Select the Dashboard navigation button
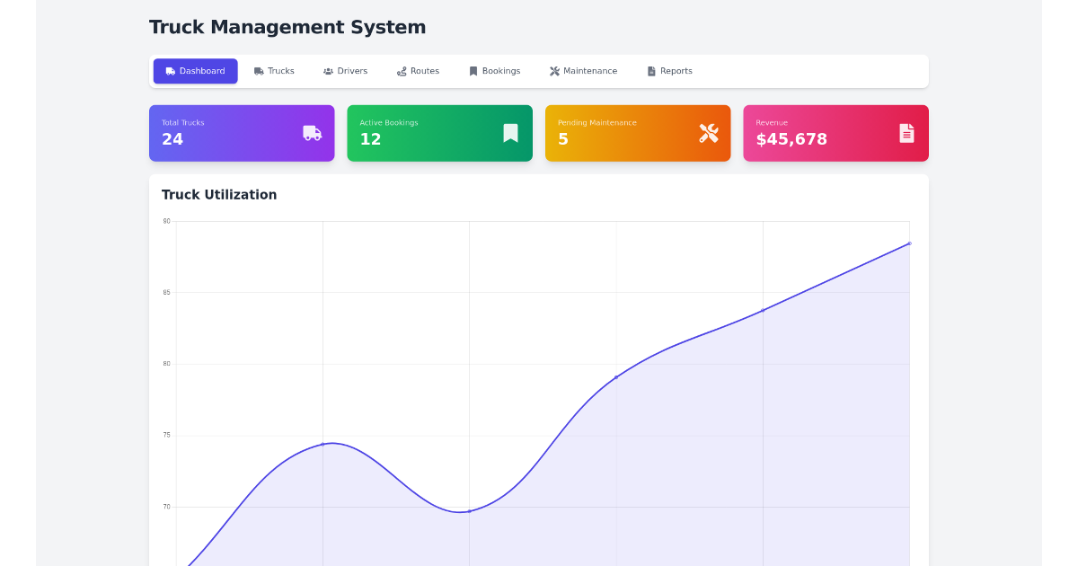 click(195, 70)
